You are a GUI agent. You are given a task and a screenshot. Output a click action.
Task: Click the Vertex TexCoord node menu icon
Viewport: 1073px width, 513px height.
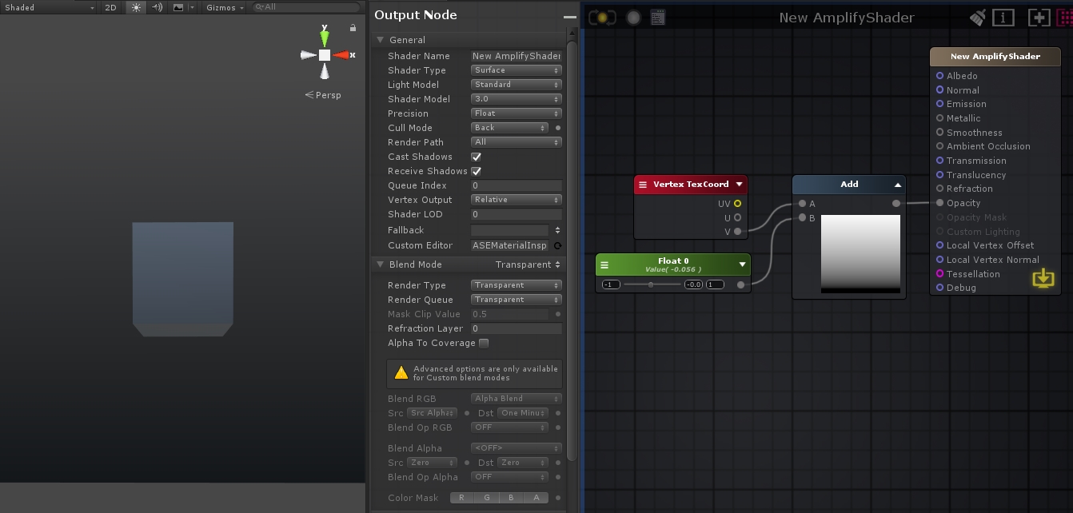tap(643, 184)
